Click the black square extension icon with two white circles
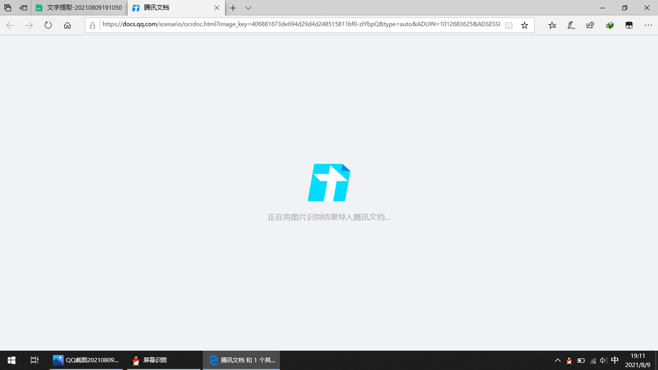This screenshot has height=370, width=658. [x=629, y=25]
